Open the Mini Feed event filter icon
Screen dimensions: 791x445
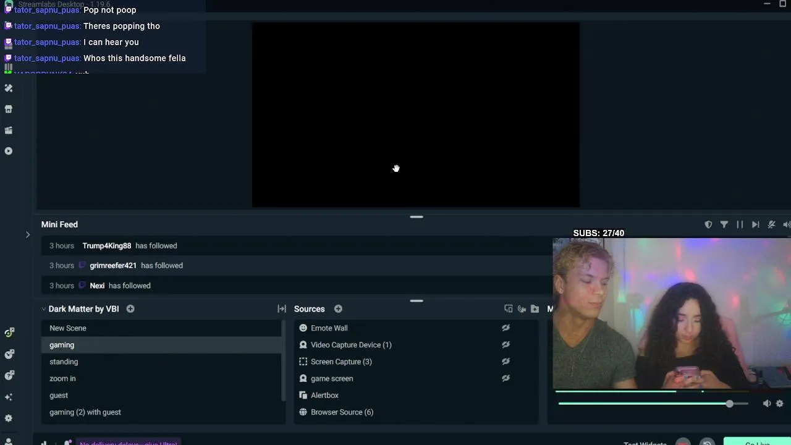coord(724,224)
